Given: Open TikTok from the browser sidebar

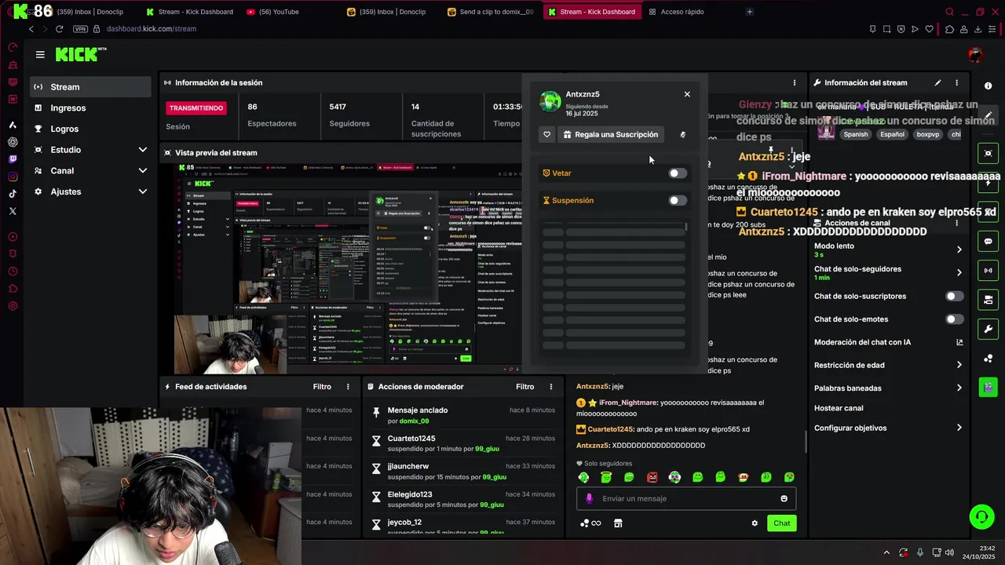Looking at the screenshot, I should pos(13,194).
